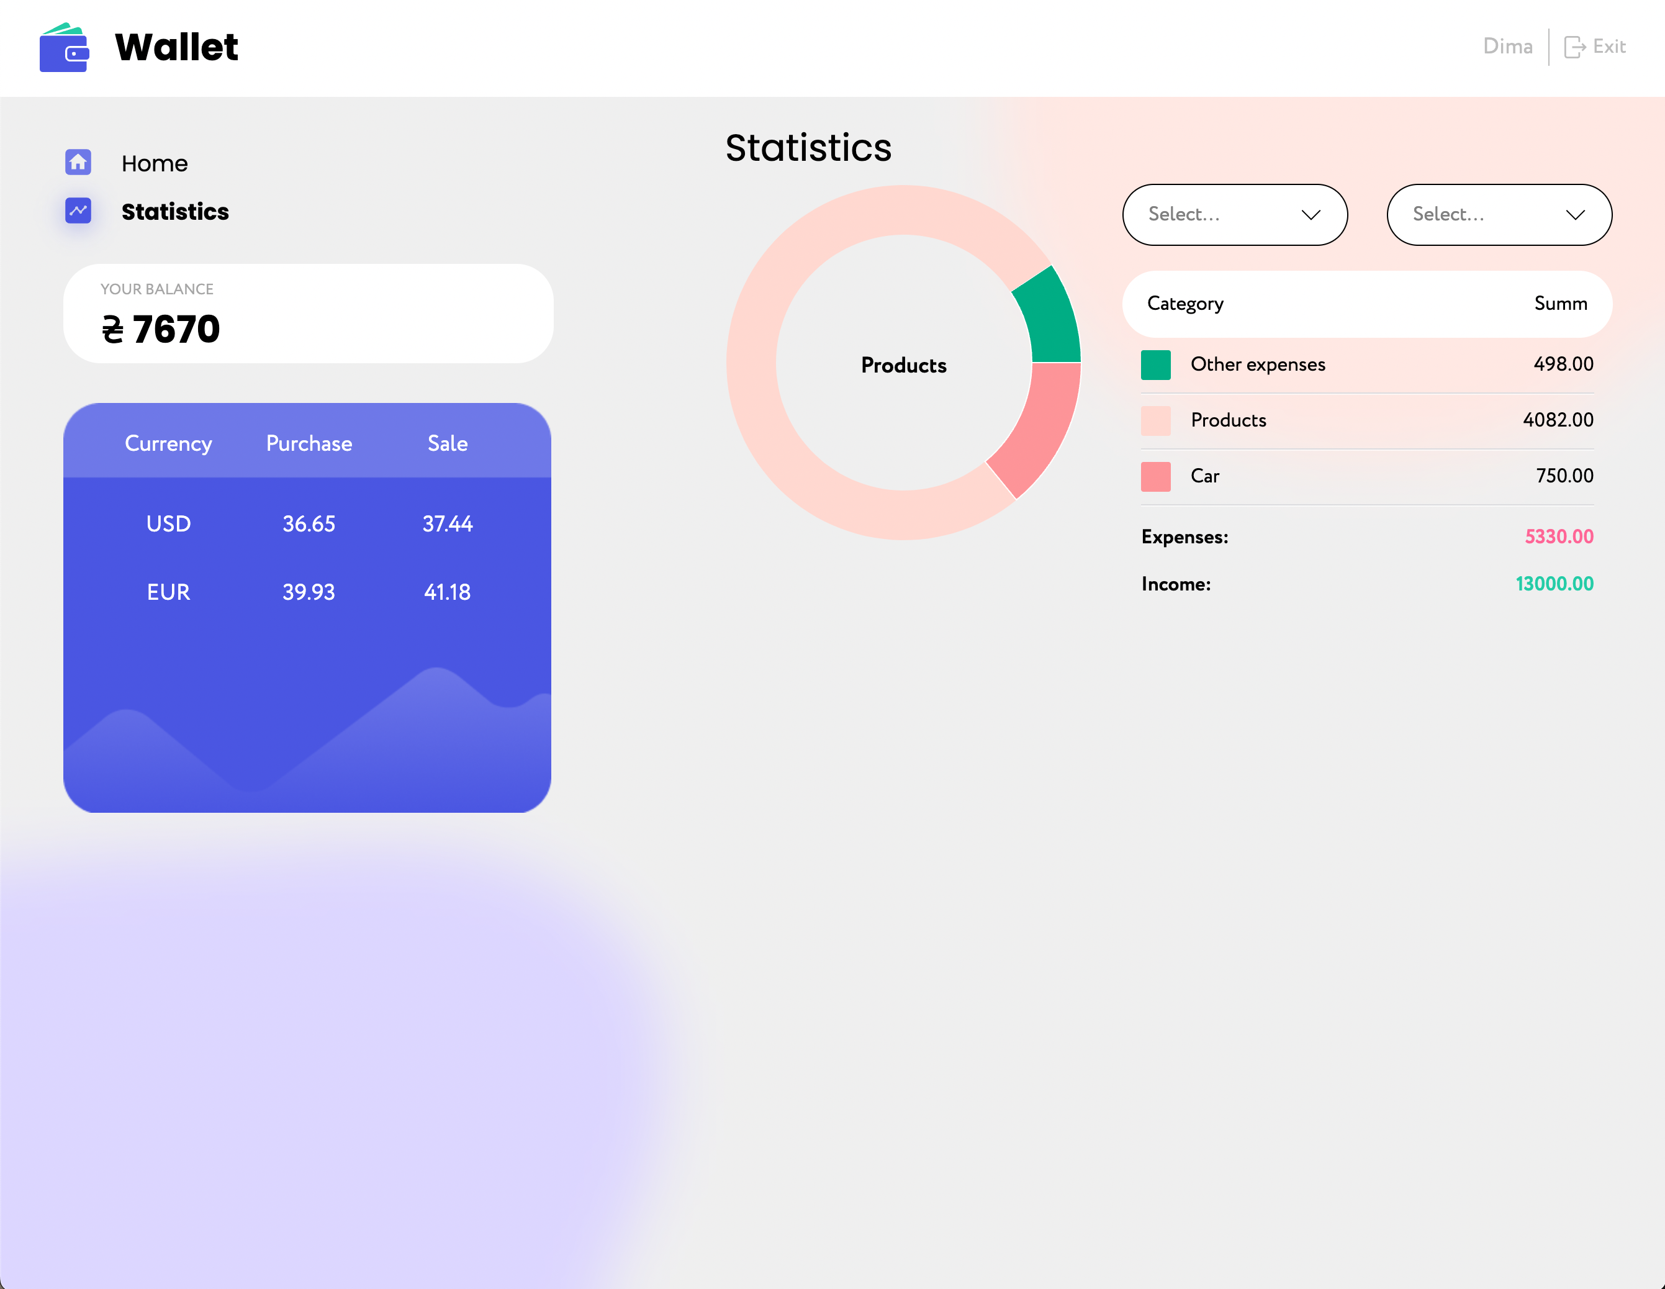Click the 4082.00 sum value
The image size is (1665, 1289).
pyautogui.click(x=1558, y=419)
